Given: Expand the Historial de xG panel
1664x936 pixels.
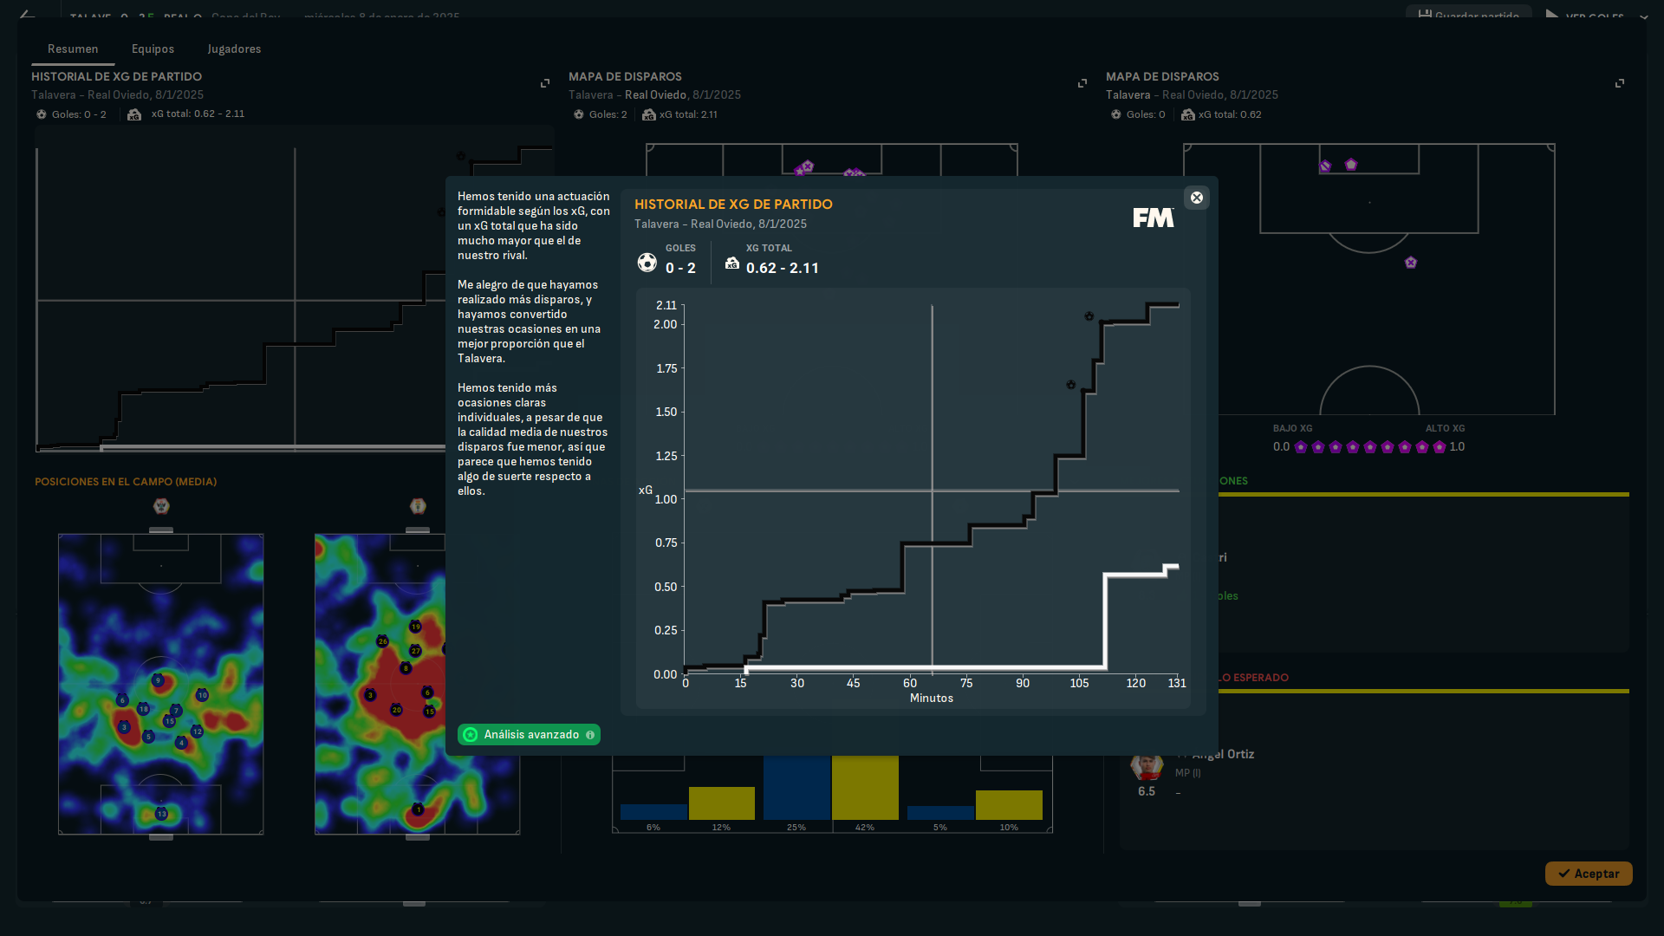Looking at the screenshot, I should [x=545, y=83].
